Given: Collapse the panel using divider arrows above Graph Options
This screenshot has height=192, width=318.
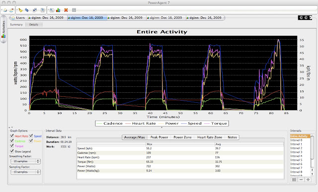Looking at the screenshot, I should pos(11,127).
